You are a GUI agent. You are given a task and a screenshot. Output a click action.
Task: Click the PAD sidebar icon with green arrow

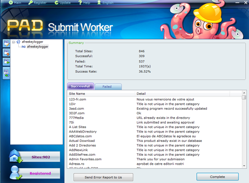pyautogui.click(x=6, y=61)
